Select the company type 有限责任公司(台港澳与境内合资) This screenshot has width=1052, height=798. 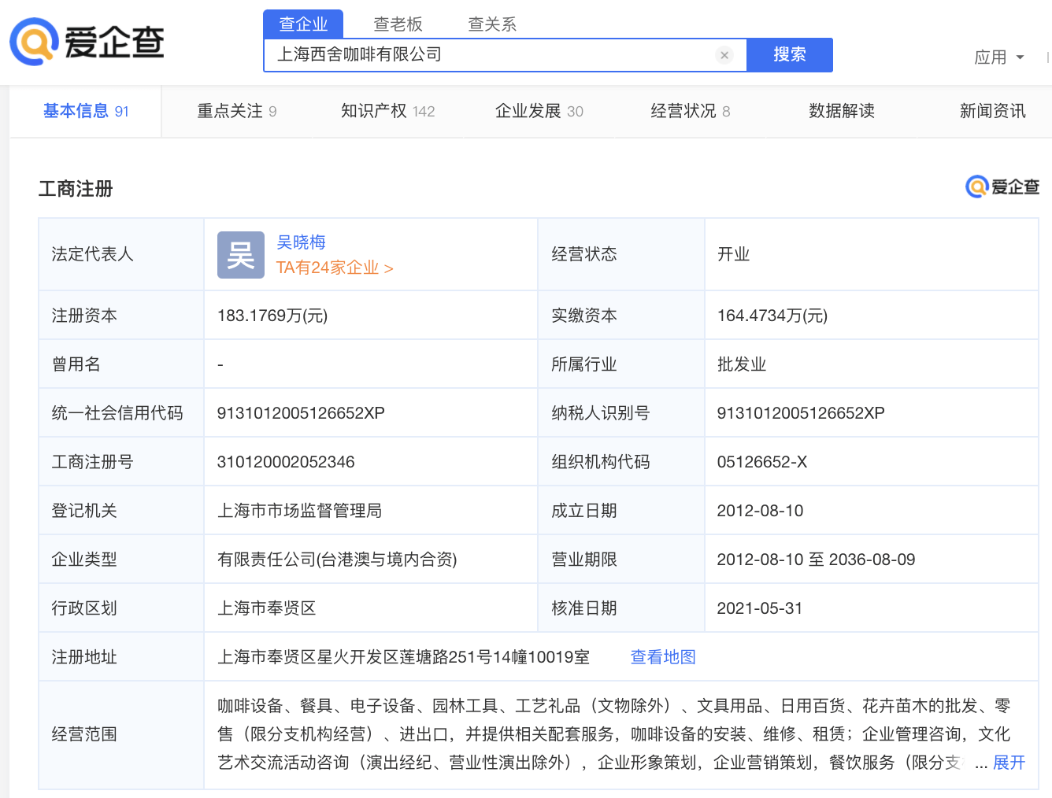337,560
